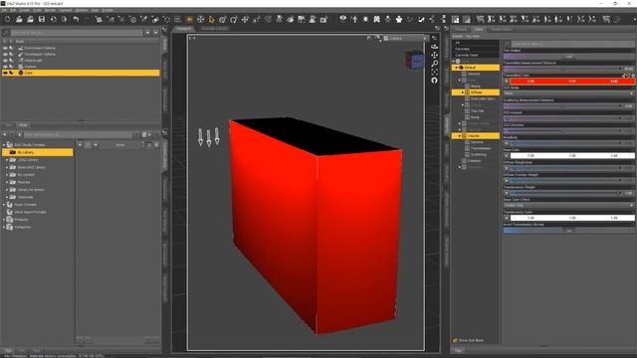Click the view cube in the viewport
This screenshot has height=358, width=637.
coord(414,60)
